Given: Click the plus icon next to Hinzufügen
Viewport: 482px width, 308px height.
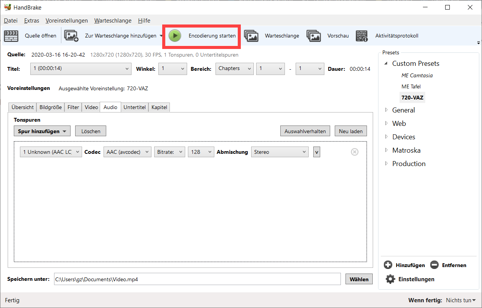Looking at the screenshot, I should click(388, 265).
